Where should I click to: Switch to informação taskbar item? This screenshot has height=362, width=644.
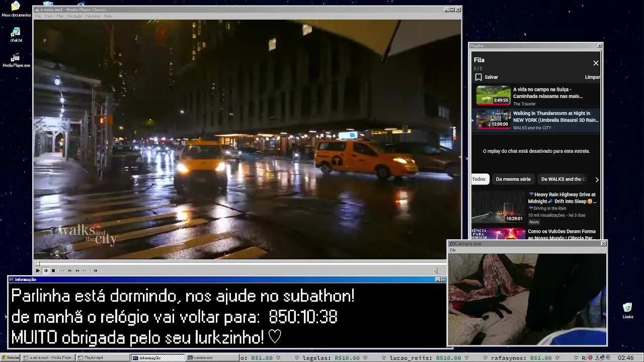158,357
